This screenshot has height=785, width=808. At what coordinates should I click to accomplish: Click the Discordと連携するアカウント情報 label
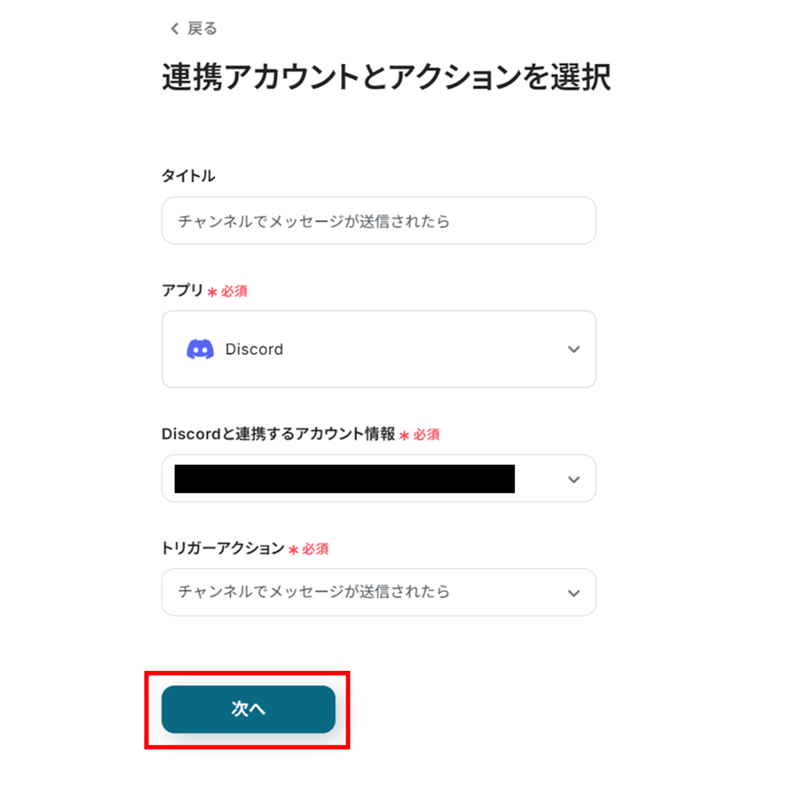(x=278, y=434)
